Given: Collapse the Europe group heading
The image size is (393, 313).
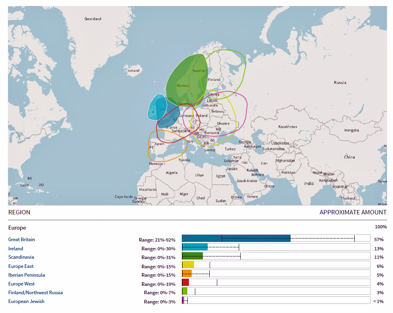Looking at the screenshot, I should pyautogui.click(x=17, y=228).
